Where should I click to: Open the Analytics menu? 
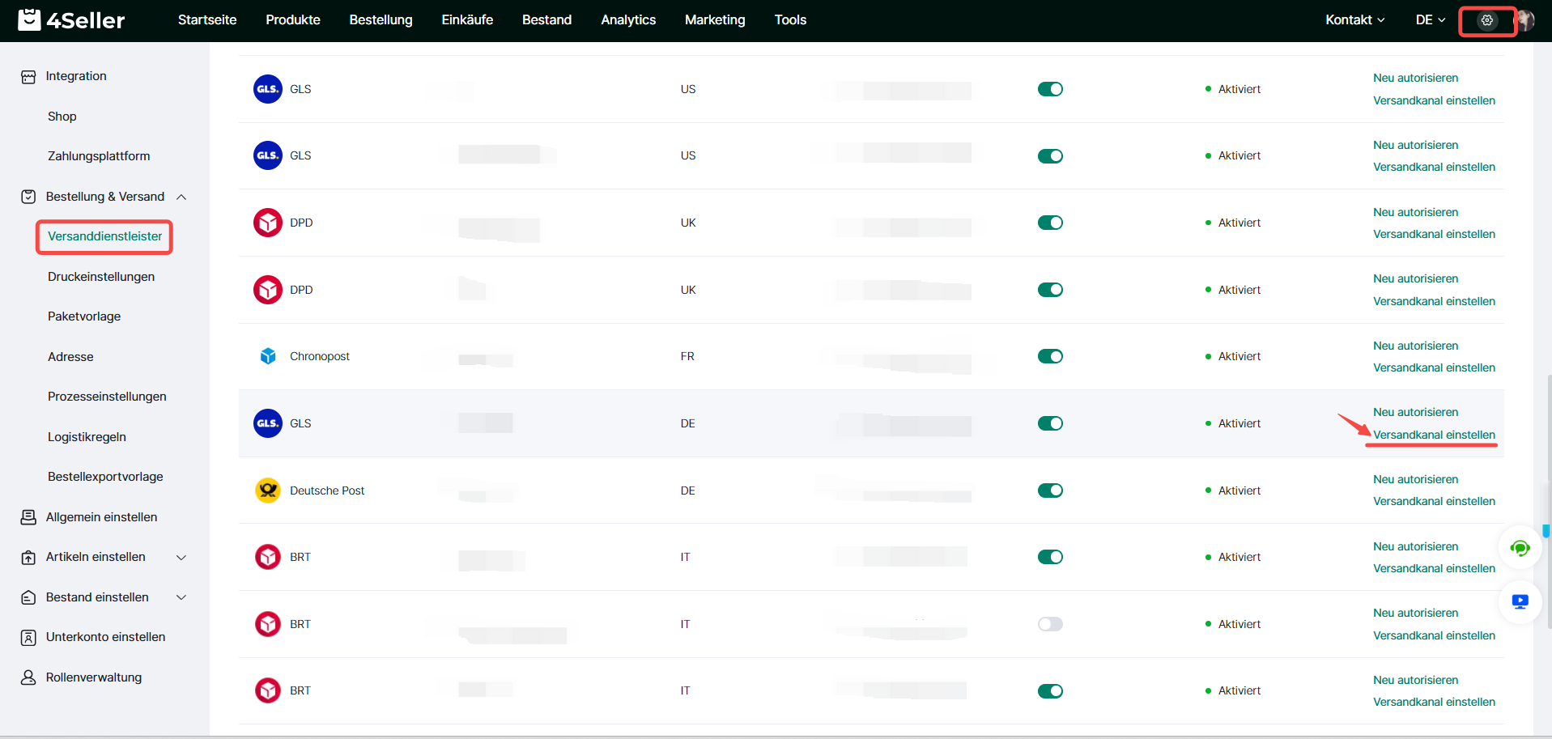click(x=627, y=20)
